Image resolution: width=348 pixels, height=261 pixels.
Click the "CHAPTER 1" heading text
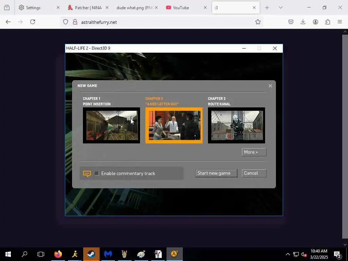(x=91, y=99)
